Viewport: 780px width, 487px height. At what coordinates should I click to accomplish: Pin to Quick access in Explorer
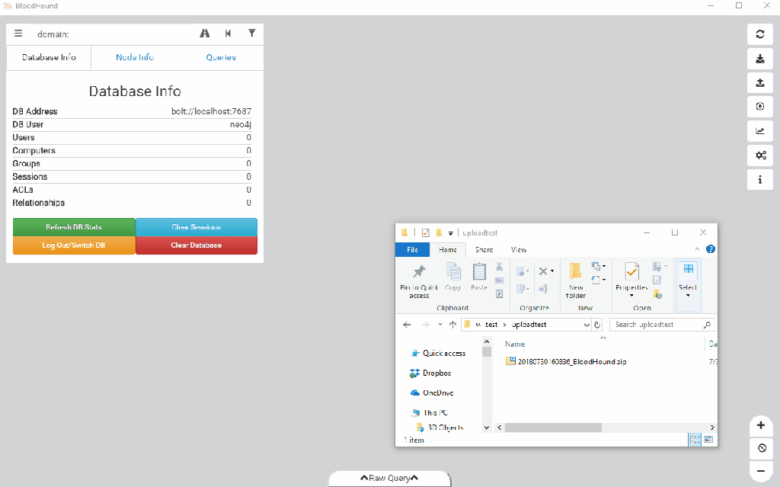pyautogui.click(x=419, y=281)
